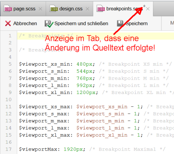Click the $viewport_s_min declaration on line 6
Viewport: 174px width, 154px height.
click(x=44, y=71)
